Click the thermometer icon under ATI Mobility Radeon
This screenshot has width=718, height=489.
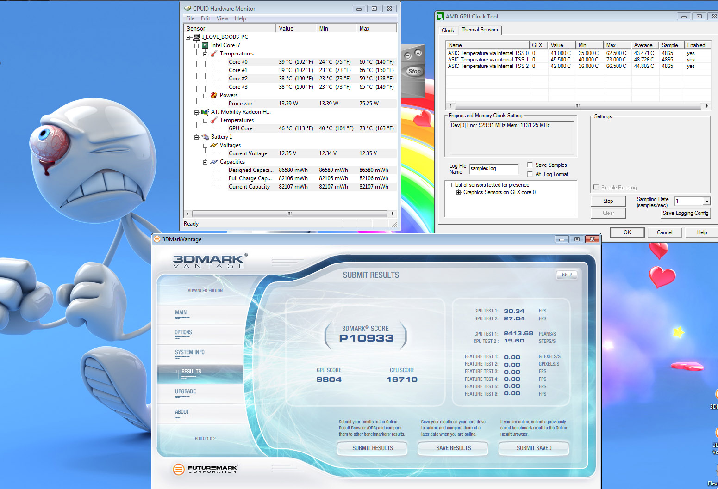(x=213, y=120)
